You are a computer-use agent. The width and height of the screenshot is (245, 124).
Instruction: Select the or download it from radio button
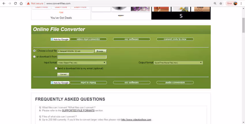34,57
